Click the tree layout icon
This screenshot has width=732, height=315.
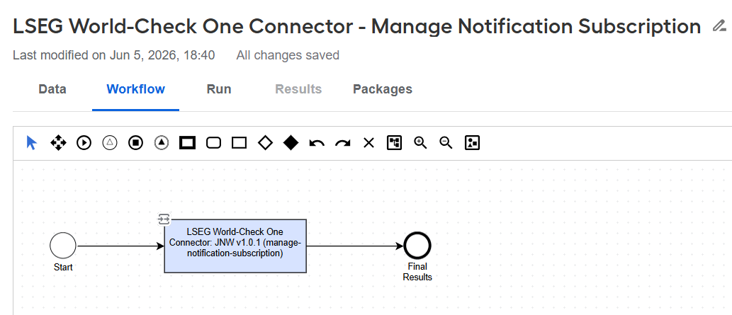395,143
